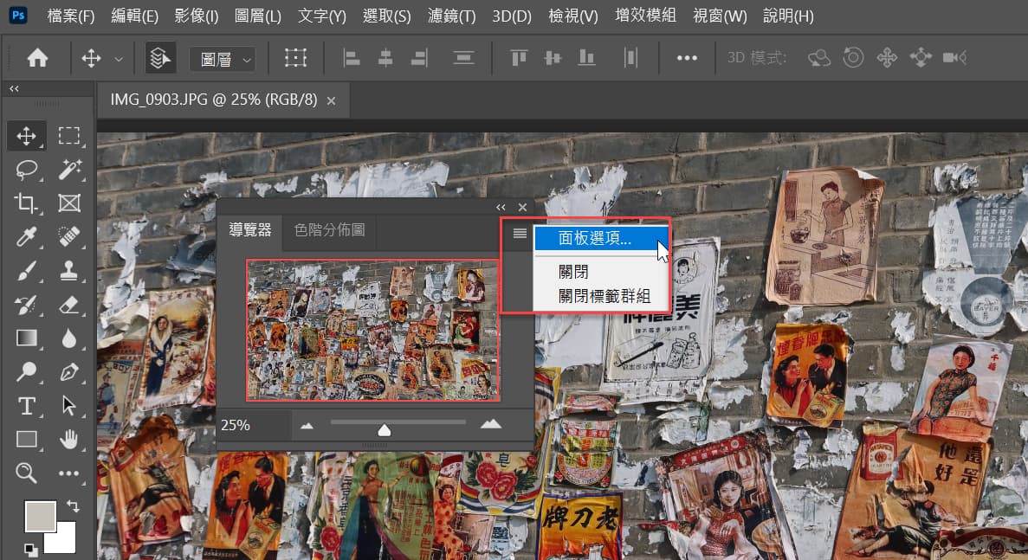Collapse the Navigator panel to icons
This screenshot has width=1028, height=560.
[x=501, y=208]
